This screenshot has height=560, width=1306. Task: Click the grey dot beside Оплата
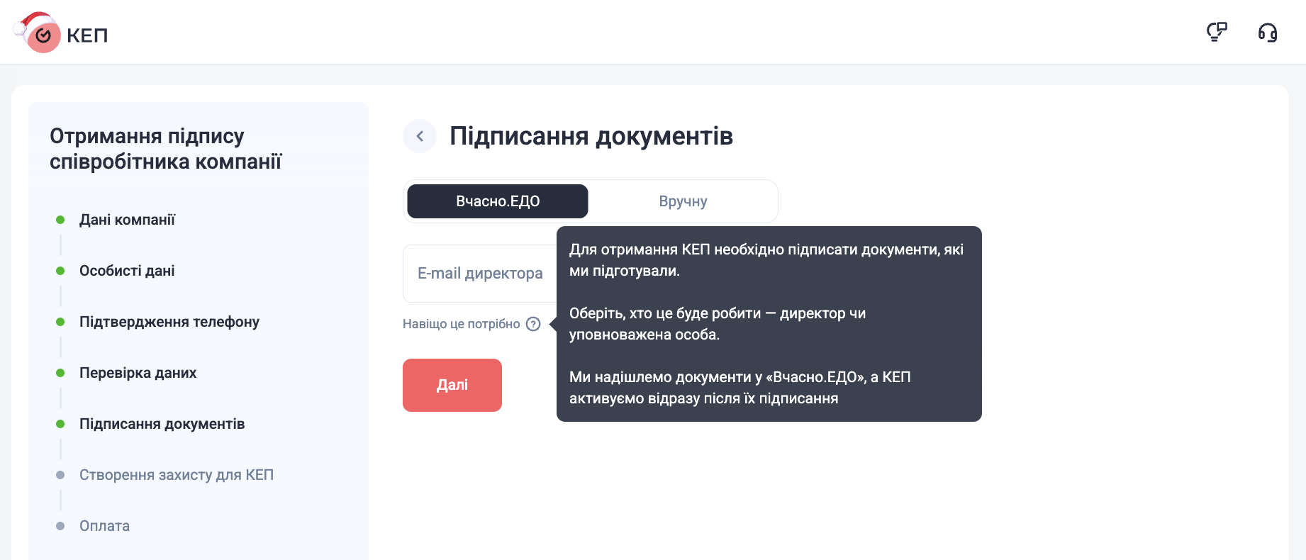(60, 526)
